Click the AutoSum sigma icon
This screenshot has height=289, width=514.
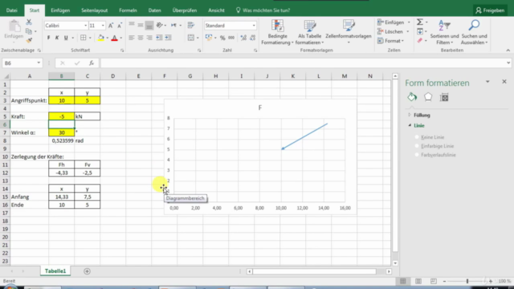click(419, 22)
